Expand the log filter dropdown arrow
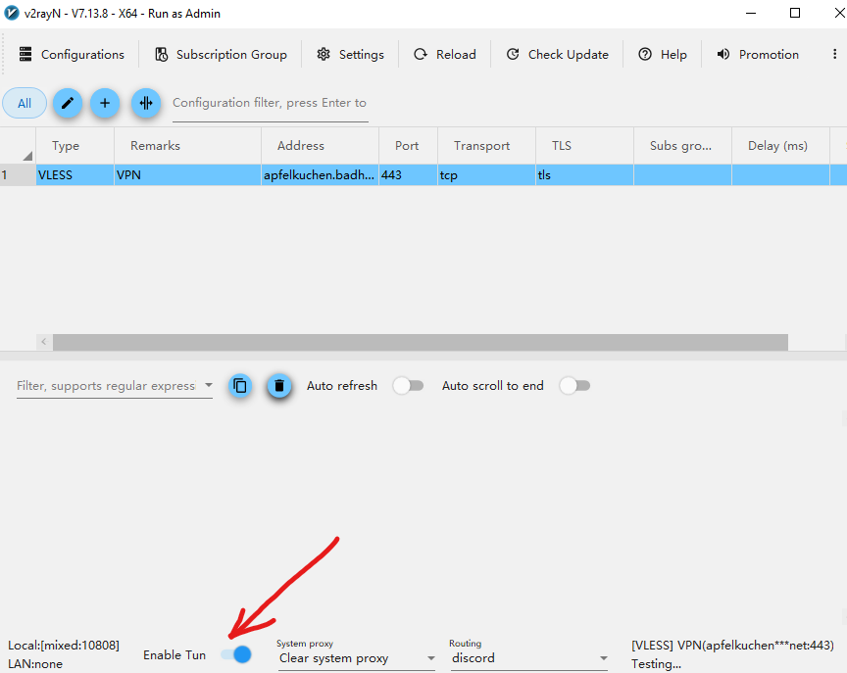The width and height of the screenshot is (847, 673). pyautogui.click(x=208, y=386)
